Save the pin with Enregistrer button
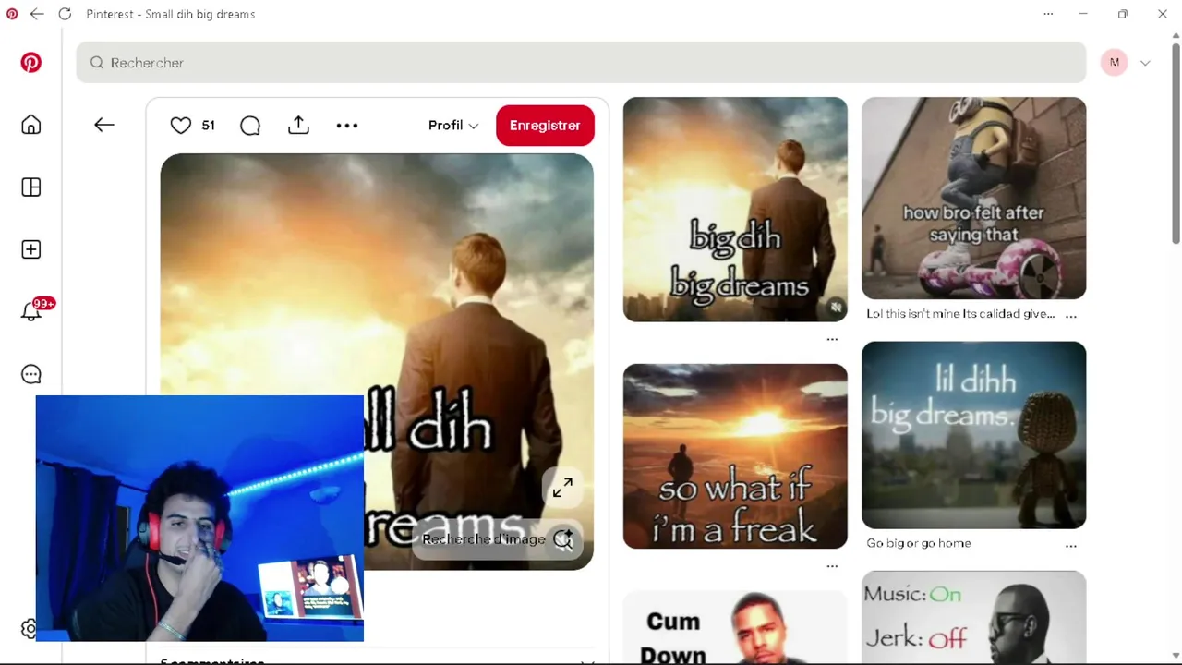The width and height of the screenshot is (1182, 665). tap(545, 126)
